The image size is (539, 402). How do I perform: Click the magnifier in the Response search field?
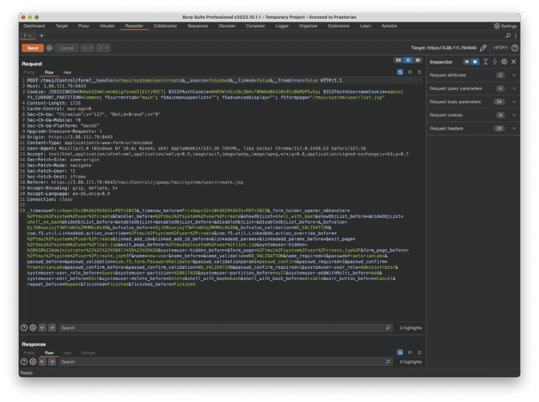[x=388, y=362]
